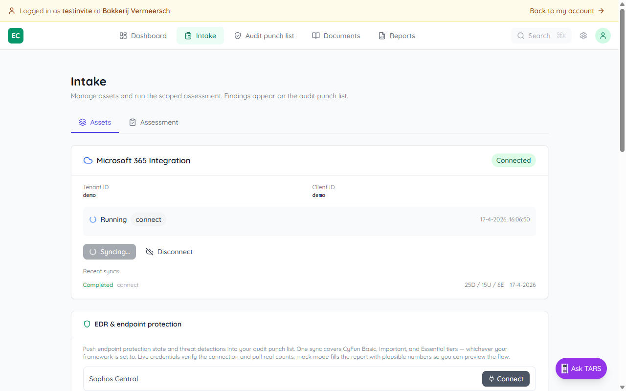Screen dimensions: 626x391
Task: Open the Ask TARS assistant
Action: (x=581, y=369)
